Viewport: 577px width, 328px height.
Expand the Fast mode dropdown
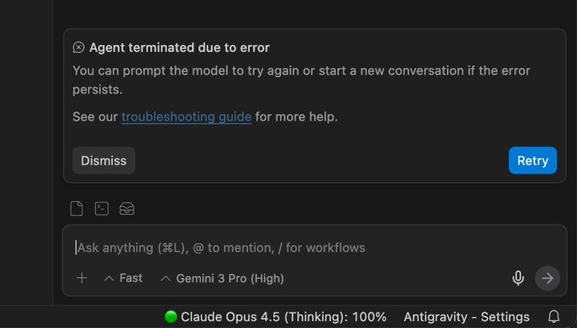(123, 278)
